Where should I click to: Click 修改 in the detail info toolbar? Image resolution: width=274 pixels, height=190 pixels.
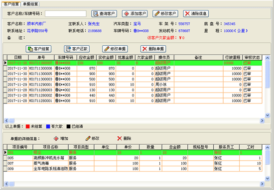(93, 139)
